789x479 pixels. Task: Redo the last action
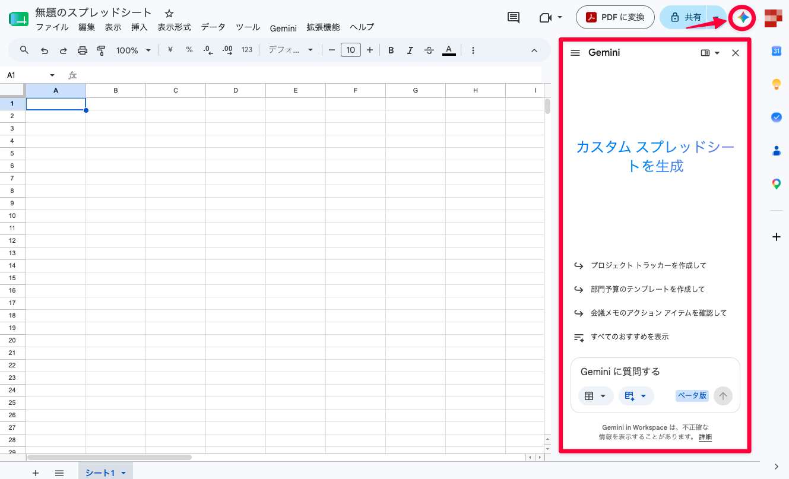63,50
